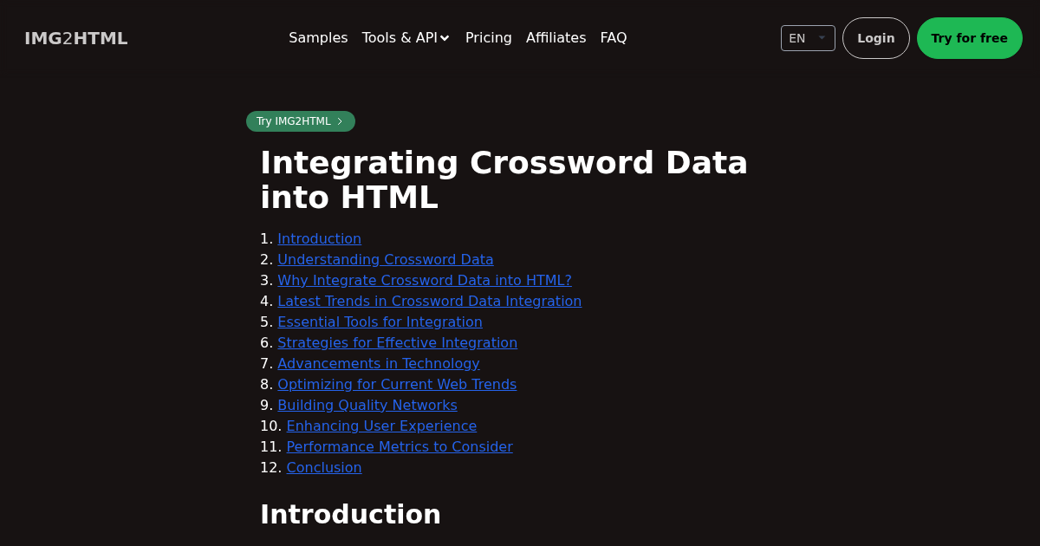Go to Latest Trends in Crossword Data Integration

[x=430, y=302]
